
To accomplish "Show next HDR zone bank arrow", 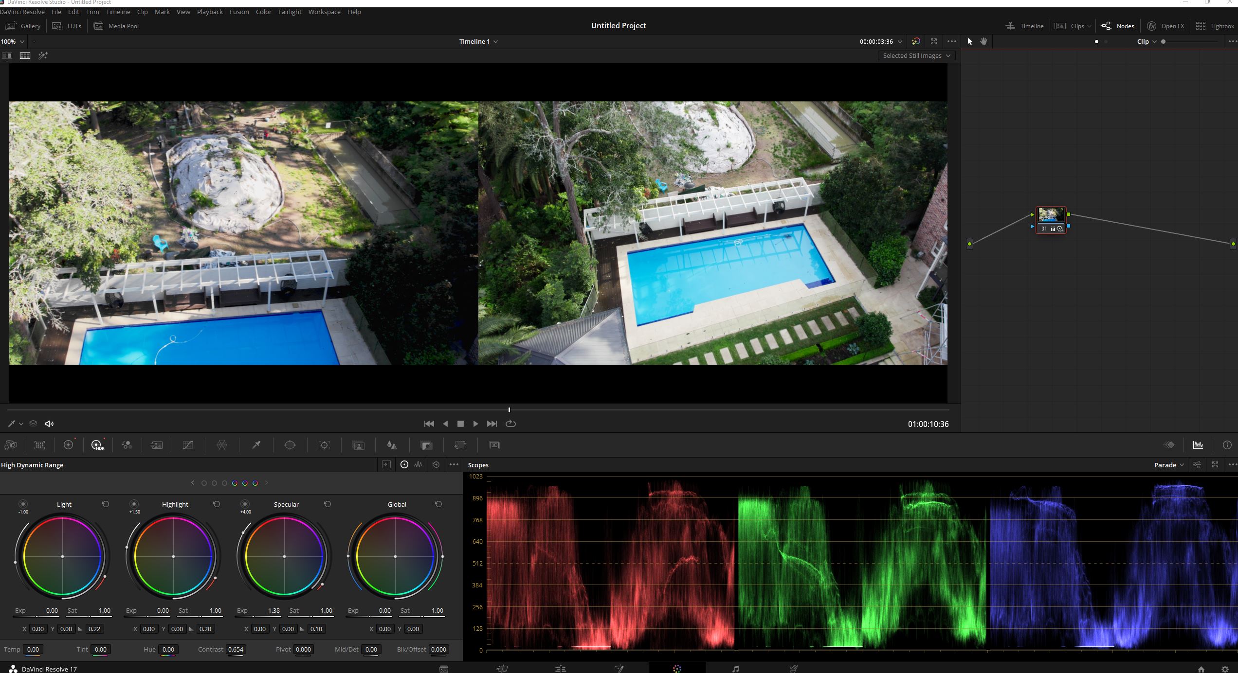I will [x=266, y=483].
